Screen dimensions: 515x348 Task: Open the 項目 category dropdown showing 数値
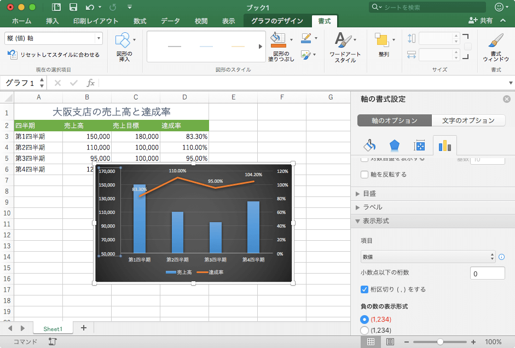pyautogui.click(x=428, y=257)
